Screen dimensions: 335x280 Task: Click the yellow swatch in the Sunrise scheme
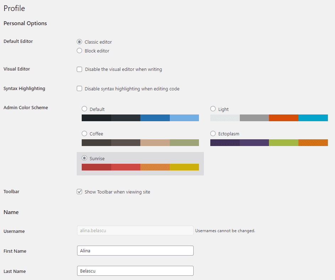[184, 167]
